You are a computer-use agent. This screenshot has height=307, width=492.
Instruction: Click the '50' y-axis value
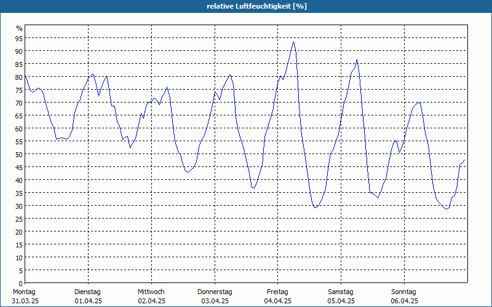click(19, 155)
